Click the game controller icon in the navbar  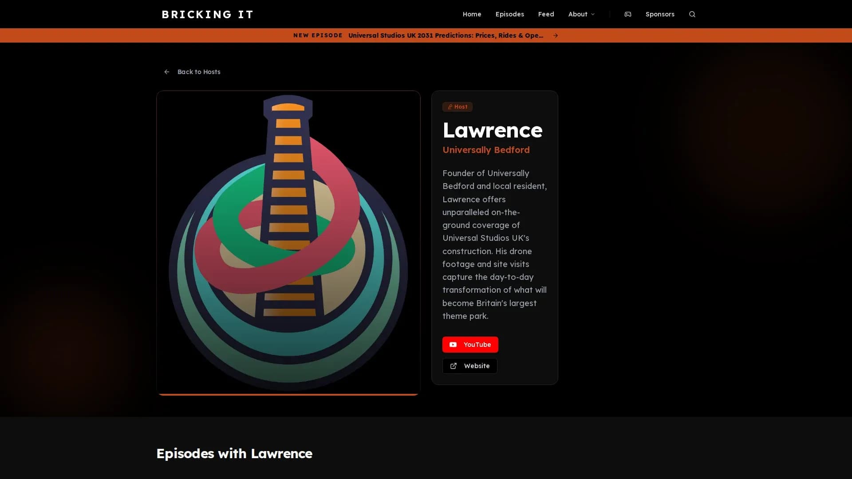(x=627, y=14)
